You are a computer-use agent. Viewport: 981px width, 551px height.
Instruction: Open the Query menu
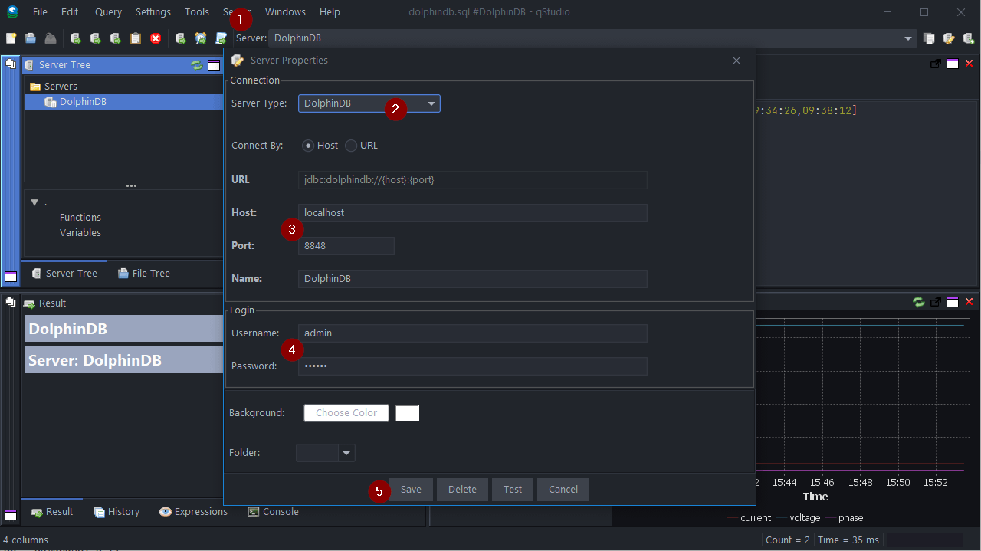pyautogui.click(x=108, y=12)
